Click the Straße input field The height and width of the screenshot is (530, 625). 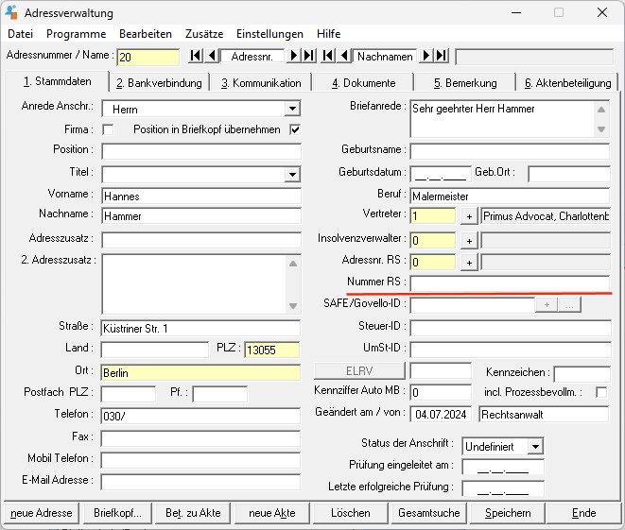[200, 329]
